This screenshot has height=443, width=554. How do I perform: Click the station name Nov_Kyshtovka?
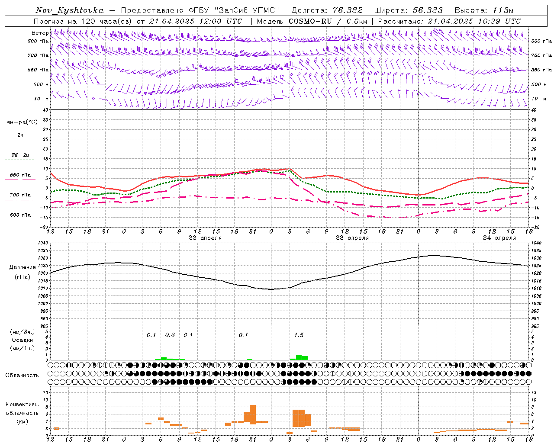click(x=70, y=10)
